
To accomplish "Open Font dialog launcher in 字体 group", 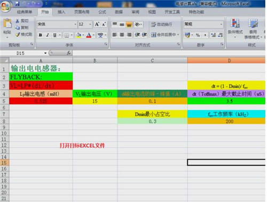I will tap(106, 44).
